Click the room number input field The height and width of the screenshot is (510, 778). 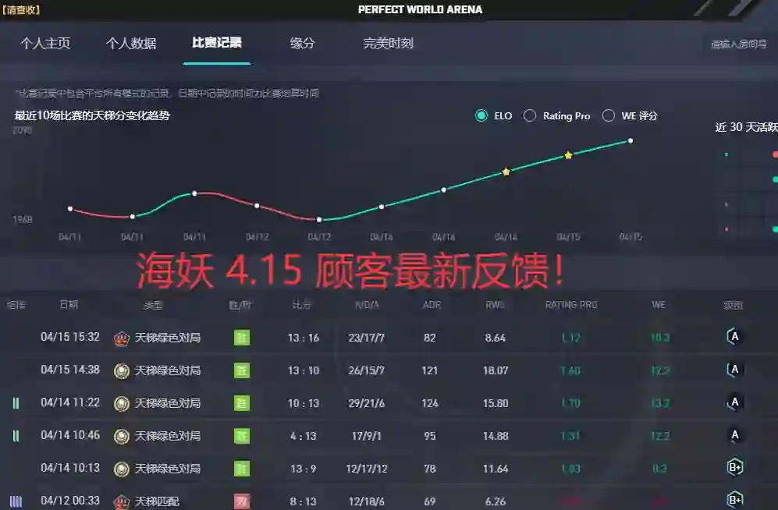click(x=739, y=44)
